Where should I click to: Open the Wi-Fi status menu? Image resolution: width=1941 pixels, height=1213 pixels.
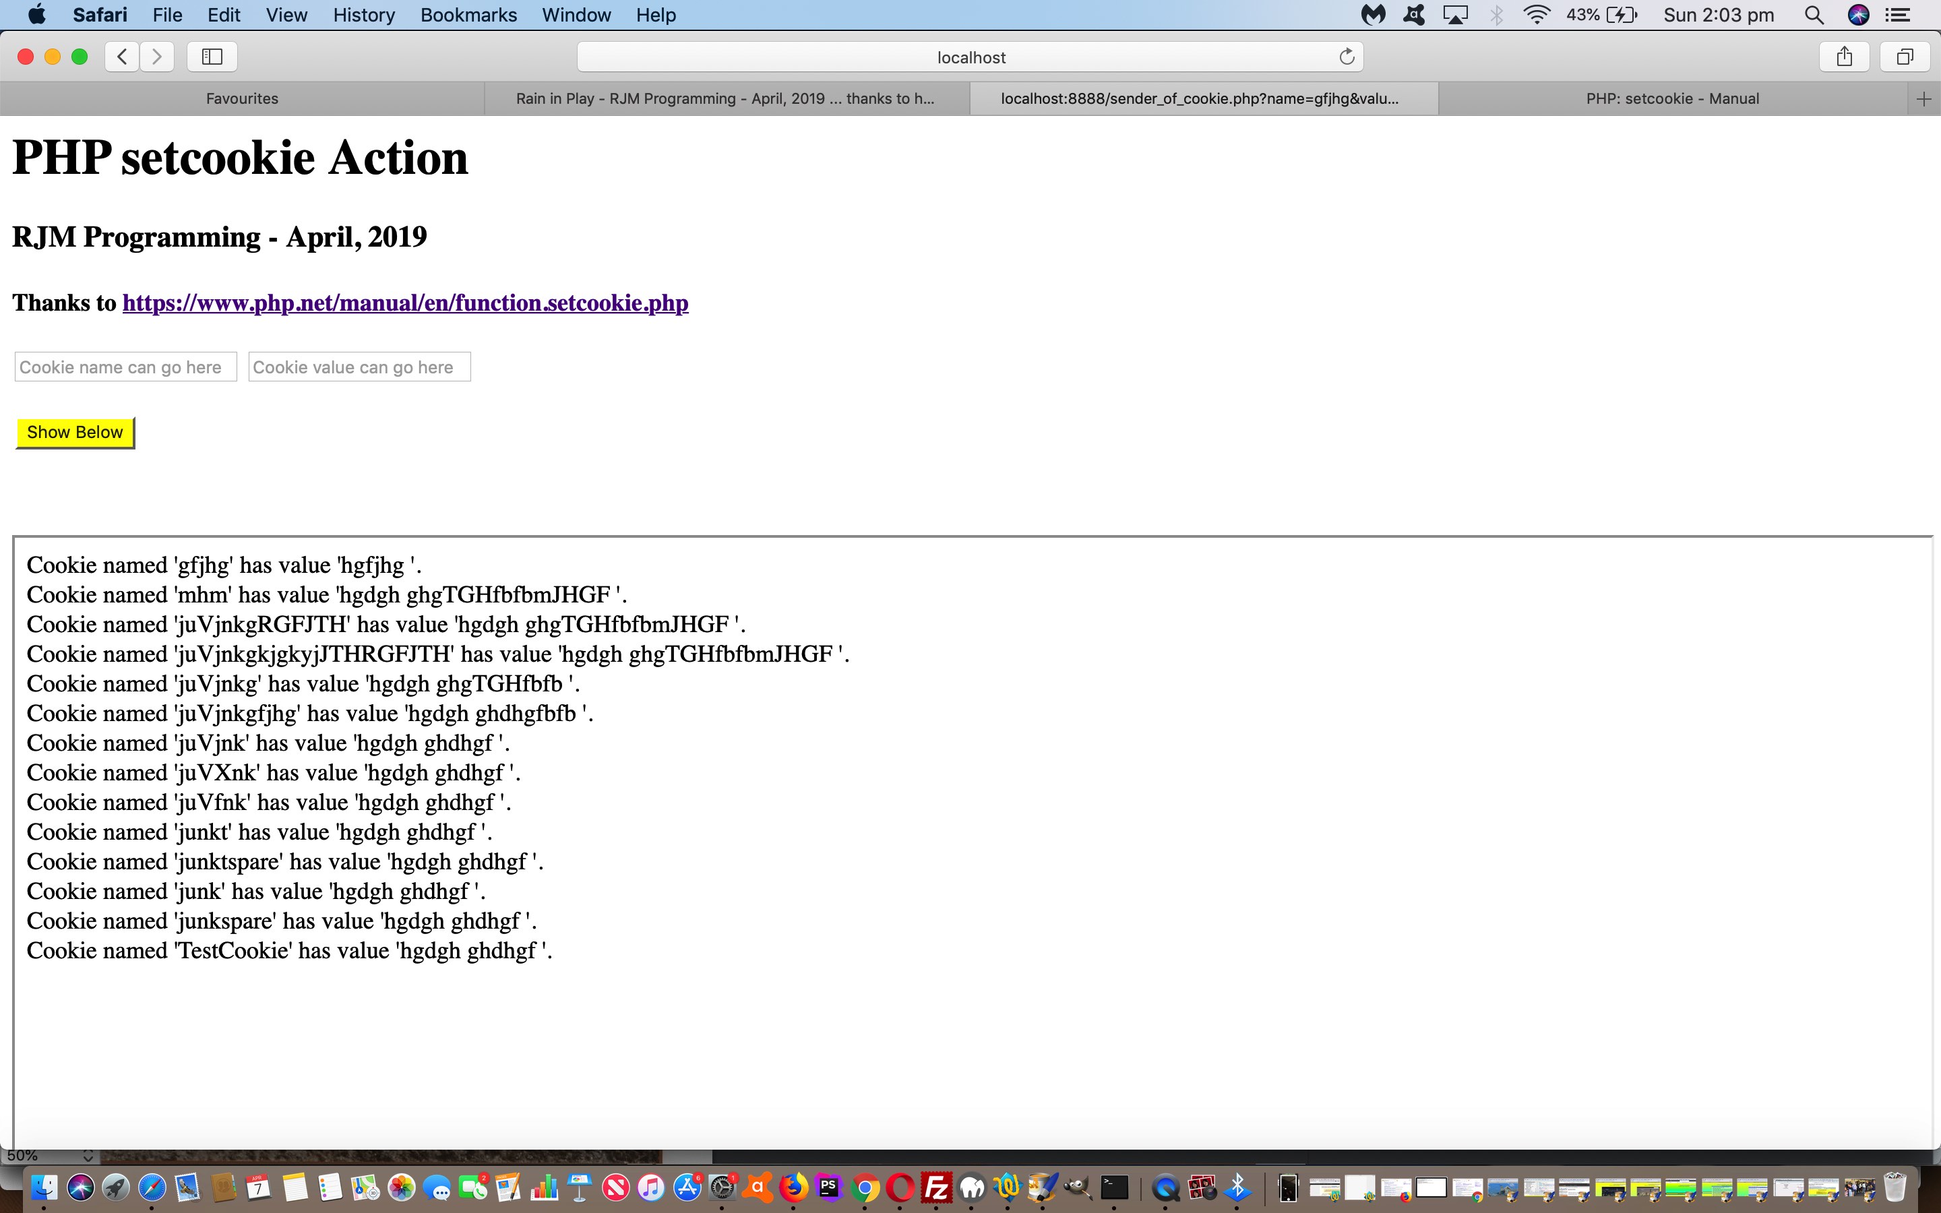click(x=1536, y=15)
